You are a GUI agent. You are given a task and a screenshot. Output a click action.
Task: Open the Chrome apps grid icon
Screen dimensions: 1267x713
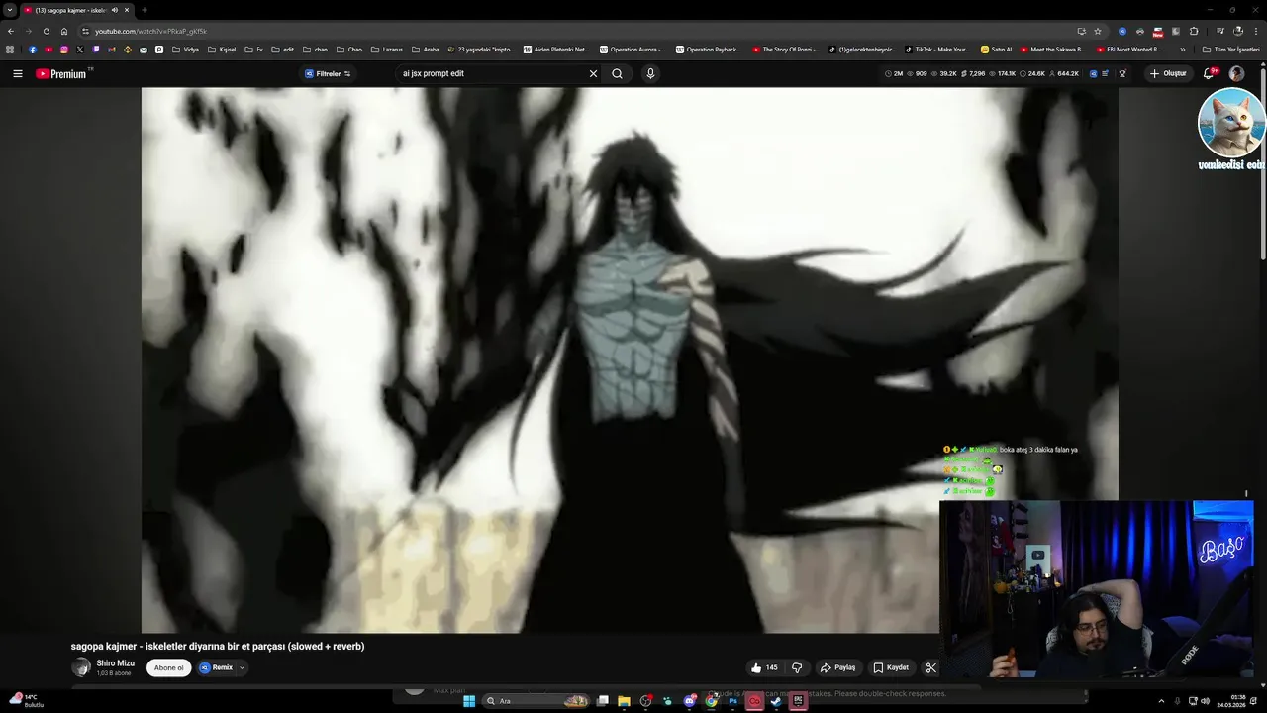[x=10, y=49]
